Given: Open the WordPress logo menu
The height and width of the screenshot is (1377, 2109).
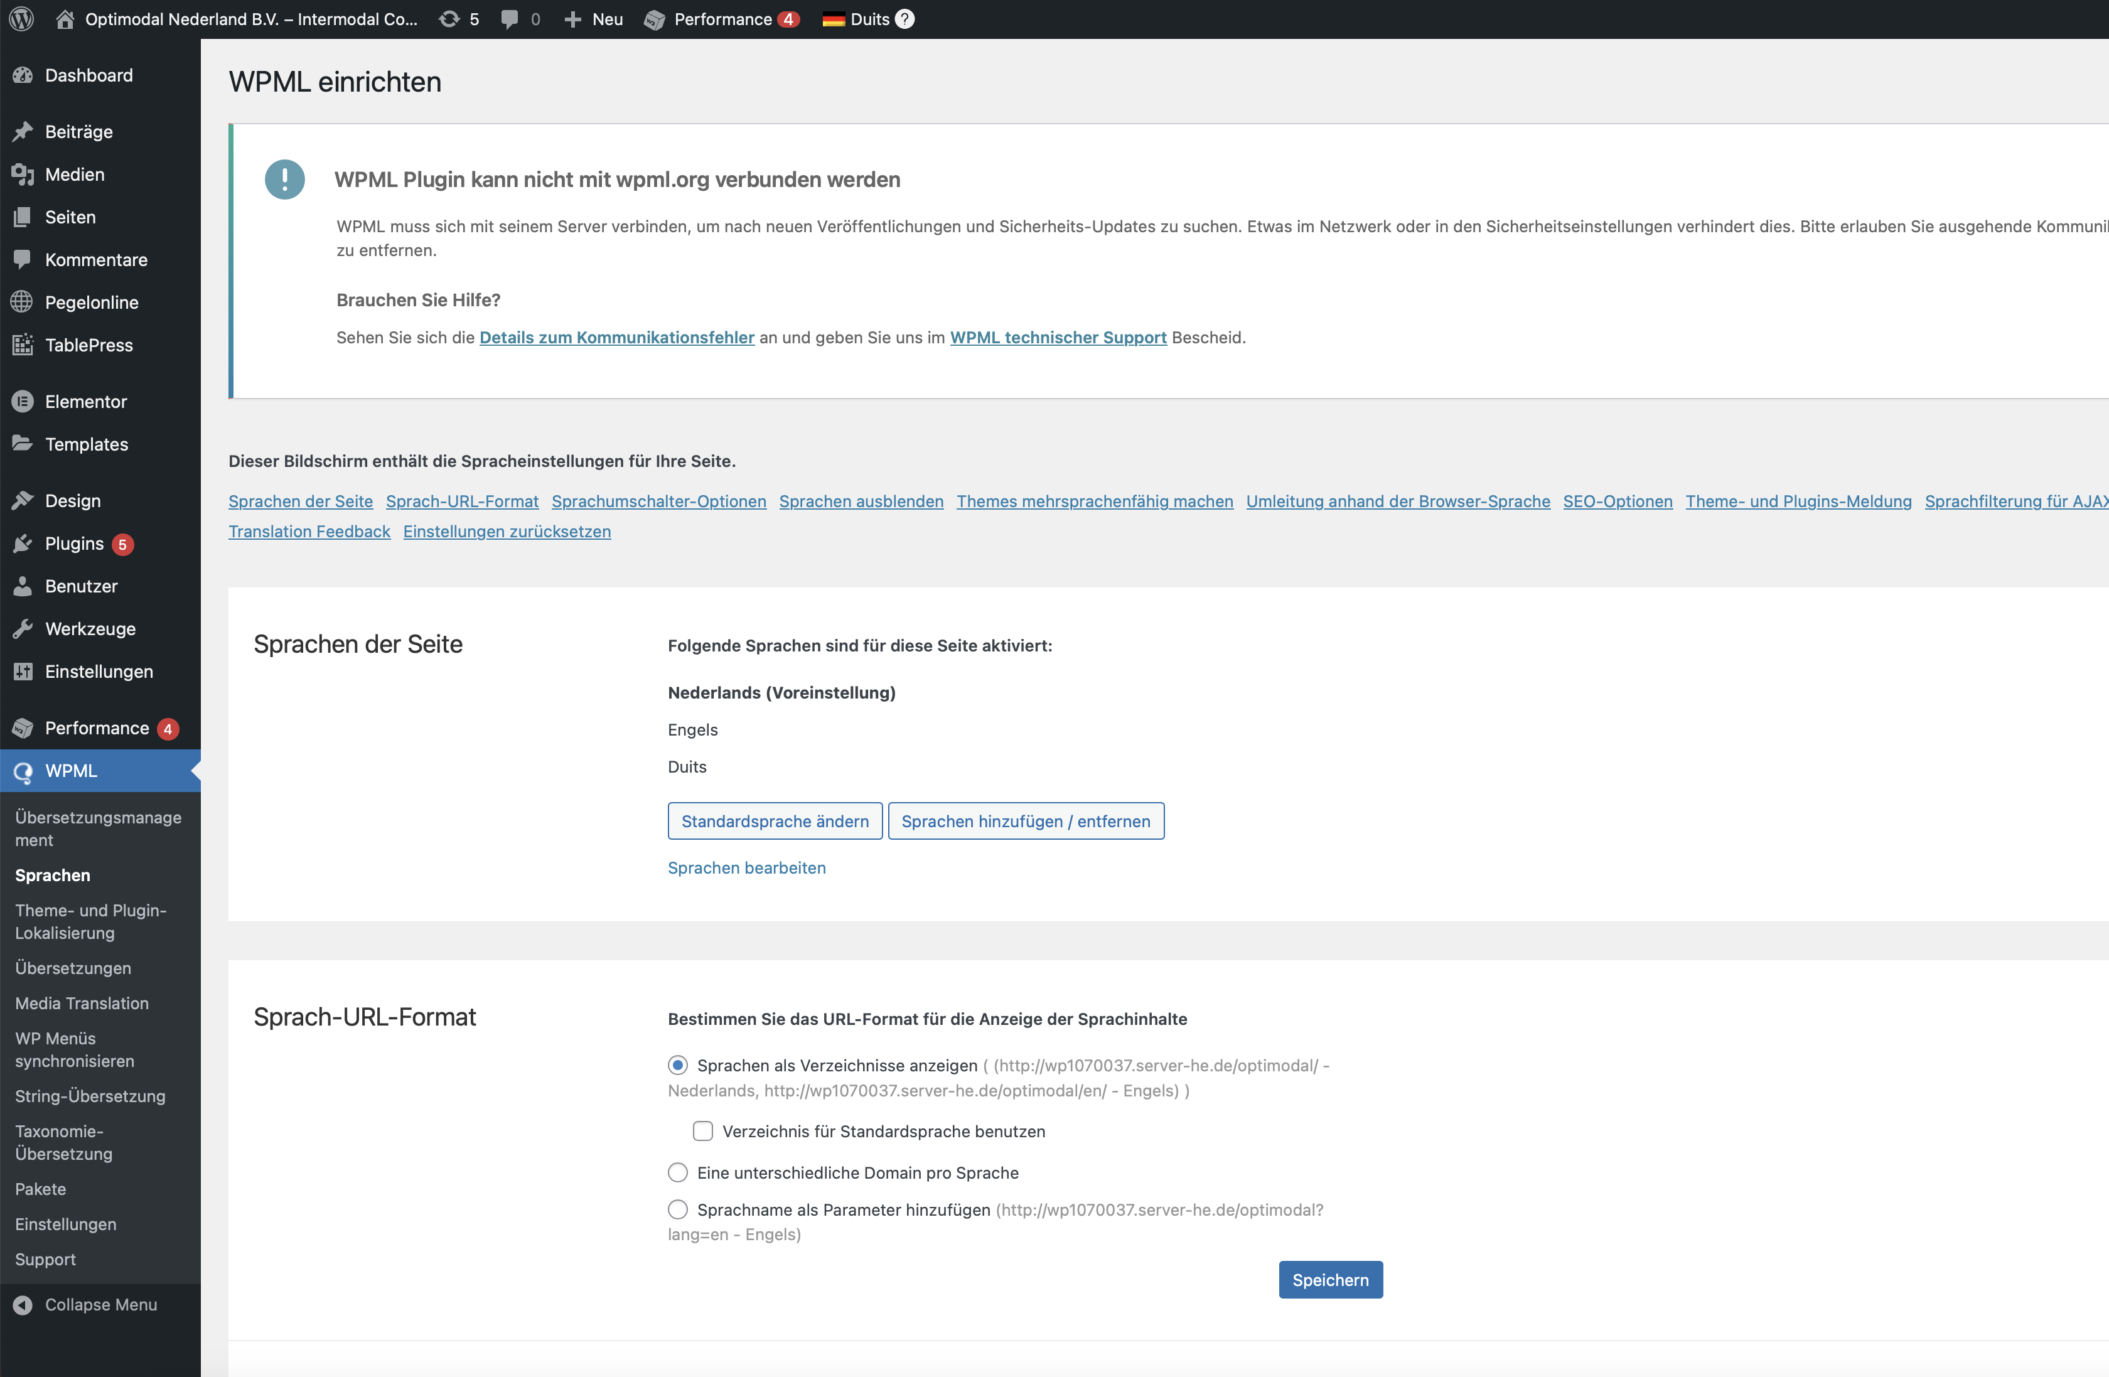Looking at the screenshot, I should 21,19.
